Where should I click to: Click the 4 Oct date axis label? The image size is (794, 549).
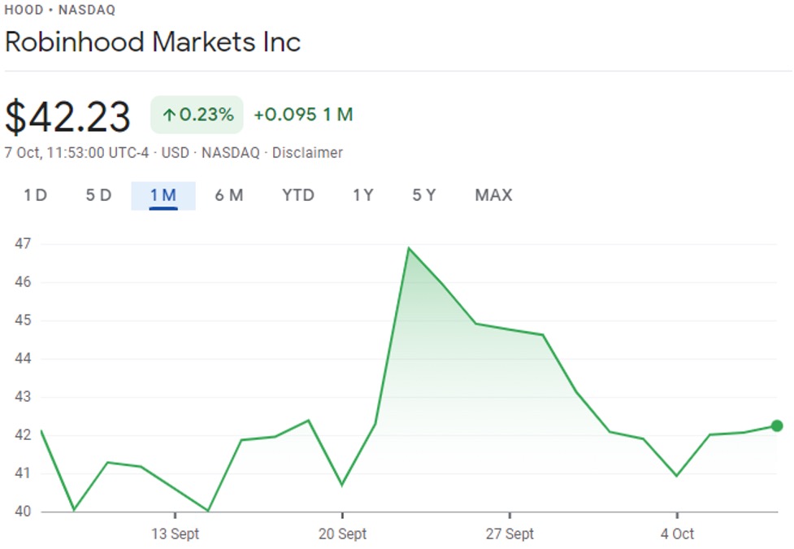tap(677, 534)
